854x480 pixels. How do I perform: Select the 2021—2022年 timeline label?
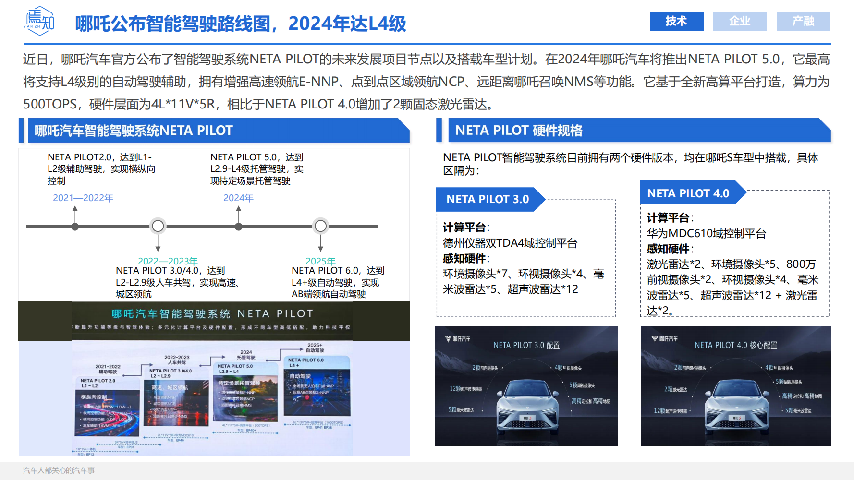(83, 198)
